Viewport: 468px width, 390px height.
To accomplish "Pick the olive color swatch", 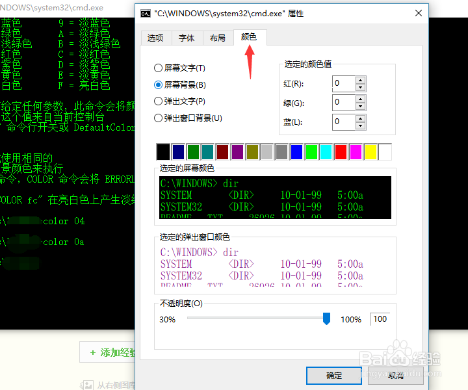I will (252, 152).
